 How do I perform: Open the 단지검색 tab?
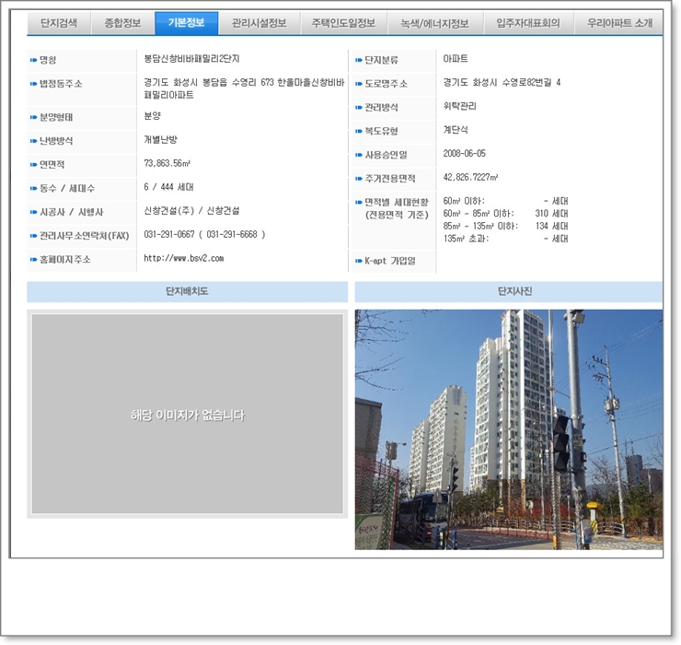click(59, 23)
